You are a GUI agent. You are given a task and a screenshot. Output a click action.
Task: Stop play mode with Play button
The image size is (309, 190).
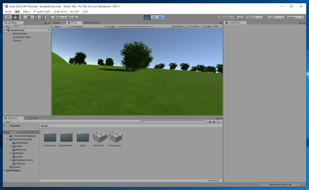147,17
